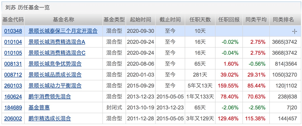The width and height of the screenshot is (302, 126).
Task: Open 基金普惠 fund link
Action: click(39, 107)
